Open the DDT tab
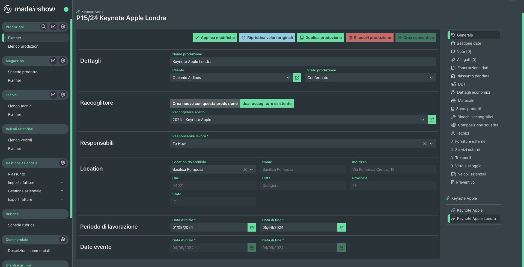Viewport: 524px width, 267px height. click(x=474, y=84)
